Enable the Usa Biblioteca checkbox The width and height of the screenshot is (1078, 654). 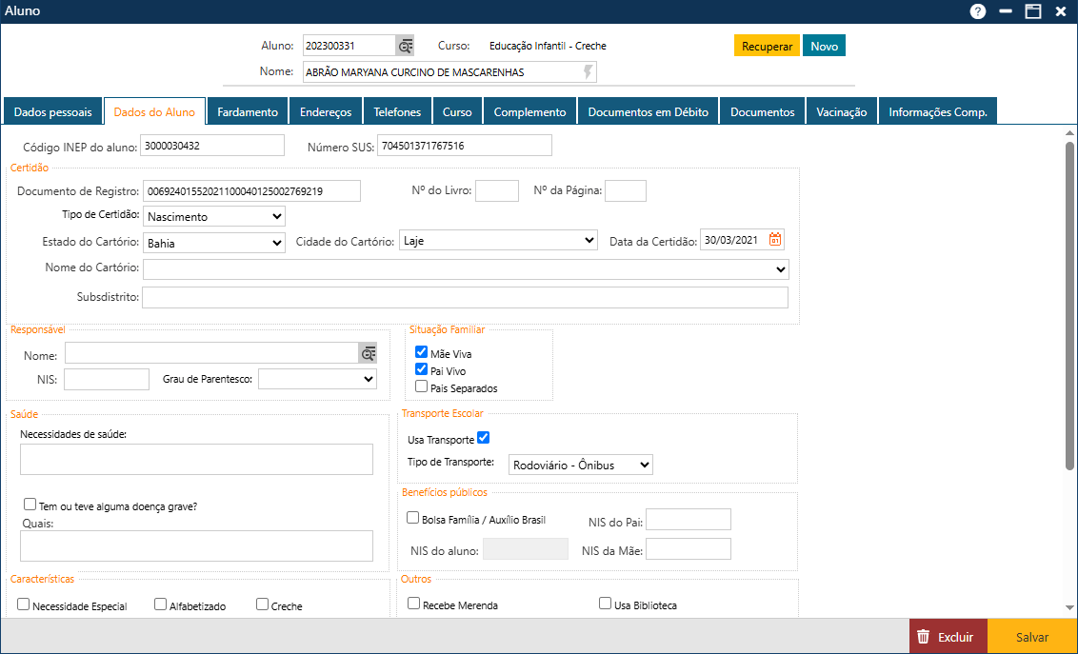[x=605, y=604]
